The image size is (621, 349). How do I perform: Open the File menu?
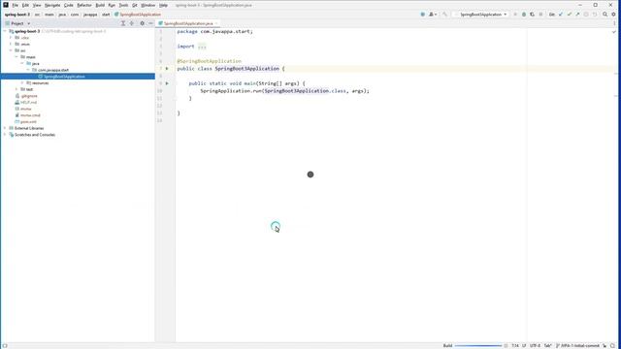tap(16, 5)
